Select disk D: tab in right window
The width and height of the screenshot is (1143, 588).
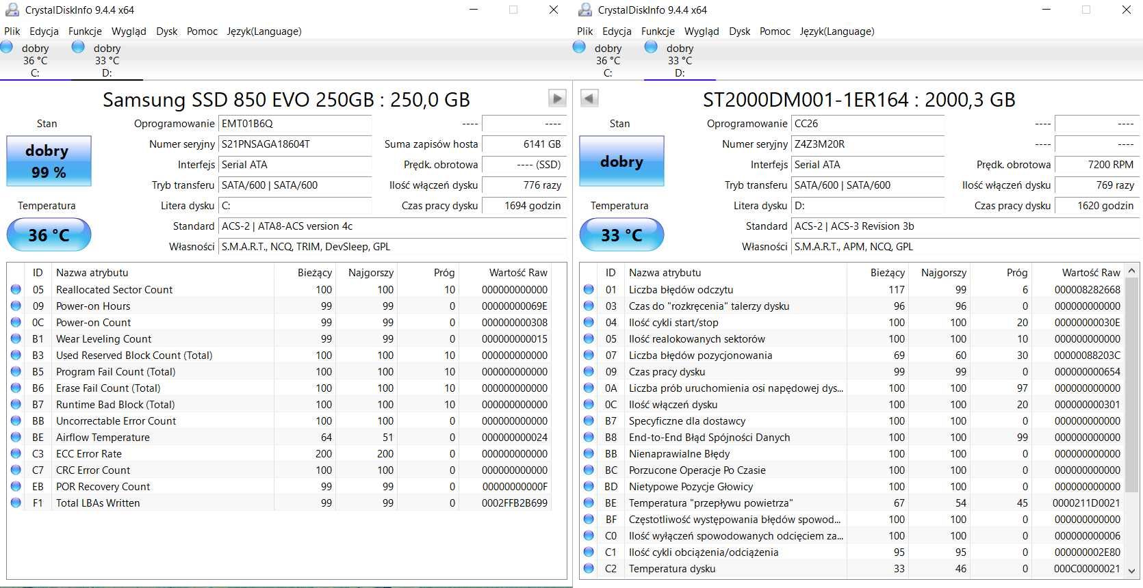(680, 60)
